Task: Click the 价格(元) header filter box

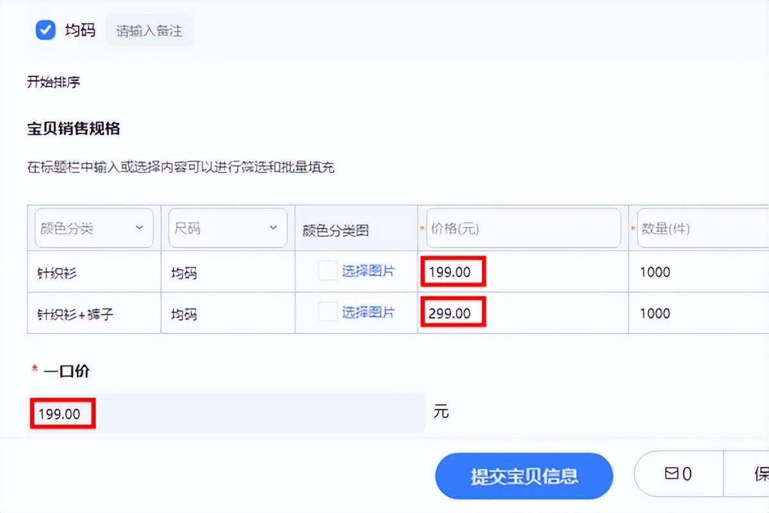Action: click(x=522, y=228)
